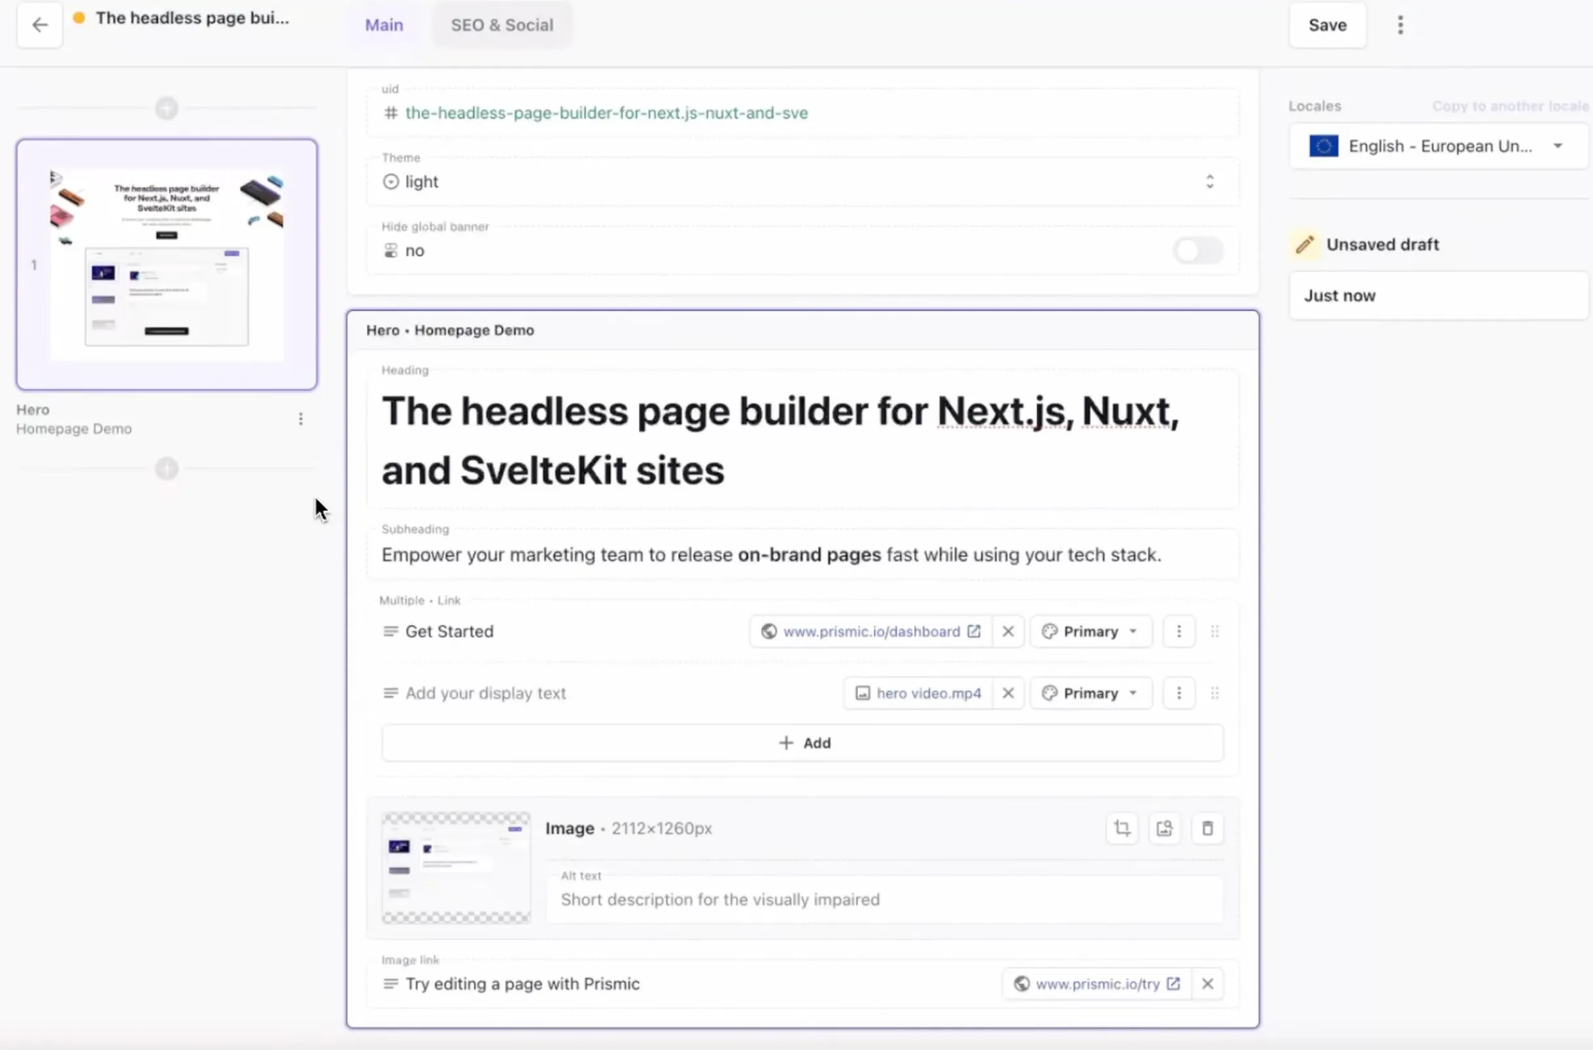1593x1050 pixels.
Task: Click drag handle of hero video link row
Action: (1214, 693)
